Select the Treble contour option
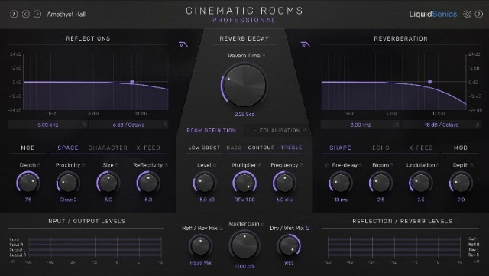 (x=292, y=148)
